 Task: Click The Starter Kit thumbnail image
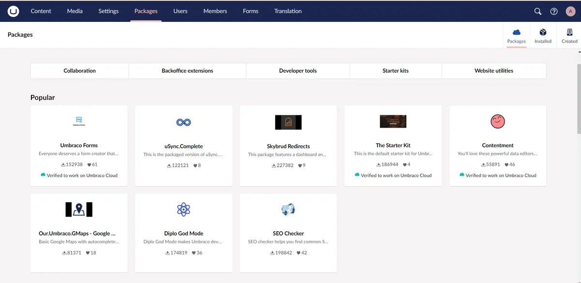click(x=393, y=121)
